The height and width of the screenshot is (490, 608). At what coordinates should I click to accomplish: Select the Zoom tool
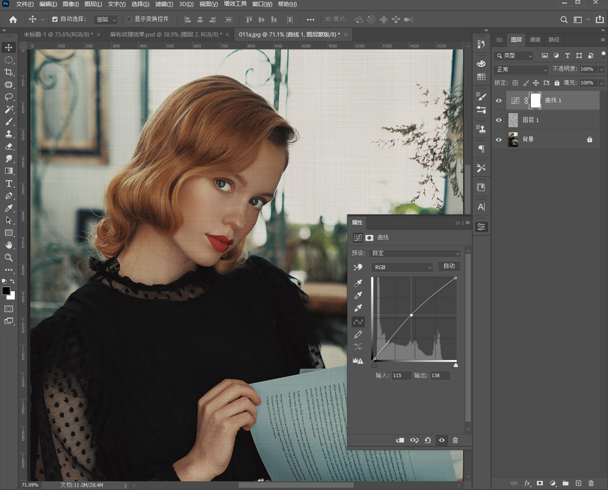point(9,257)
